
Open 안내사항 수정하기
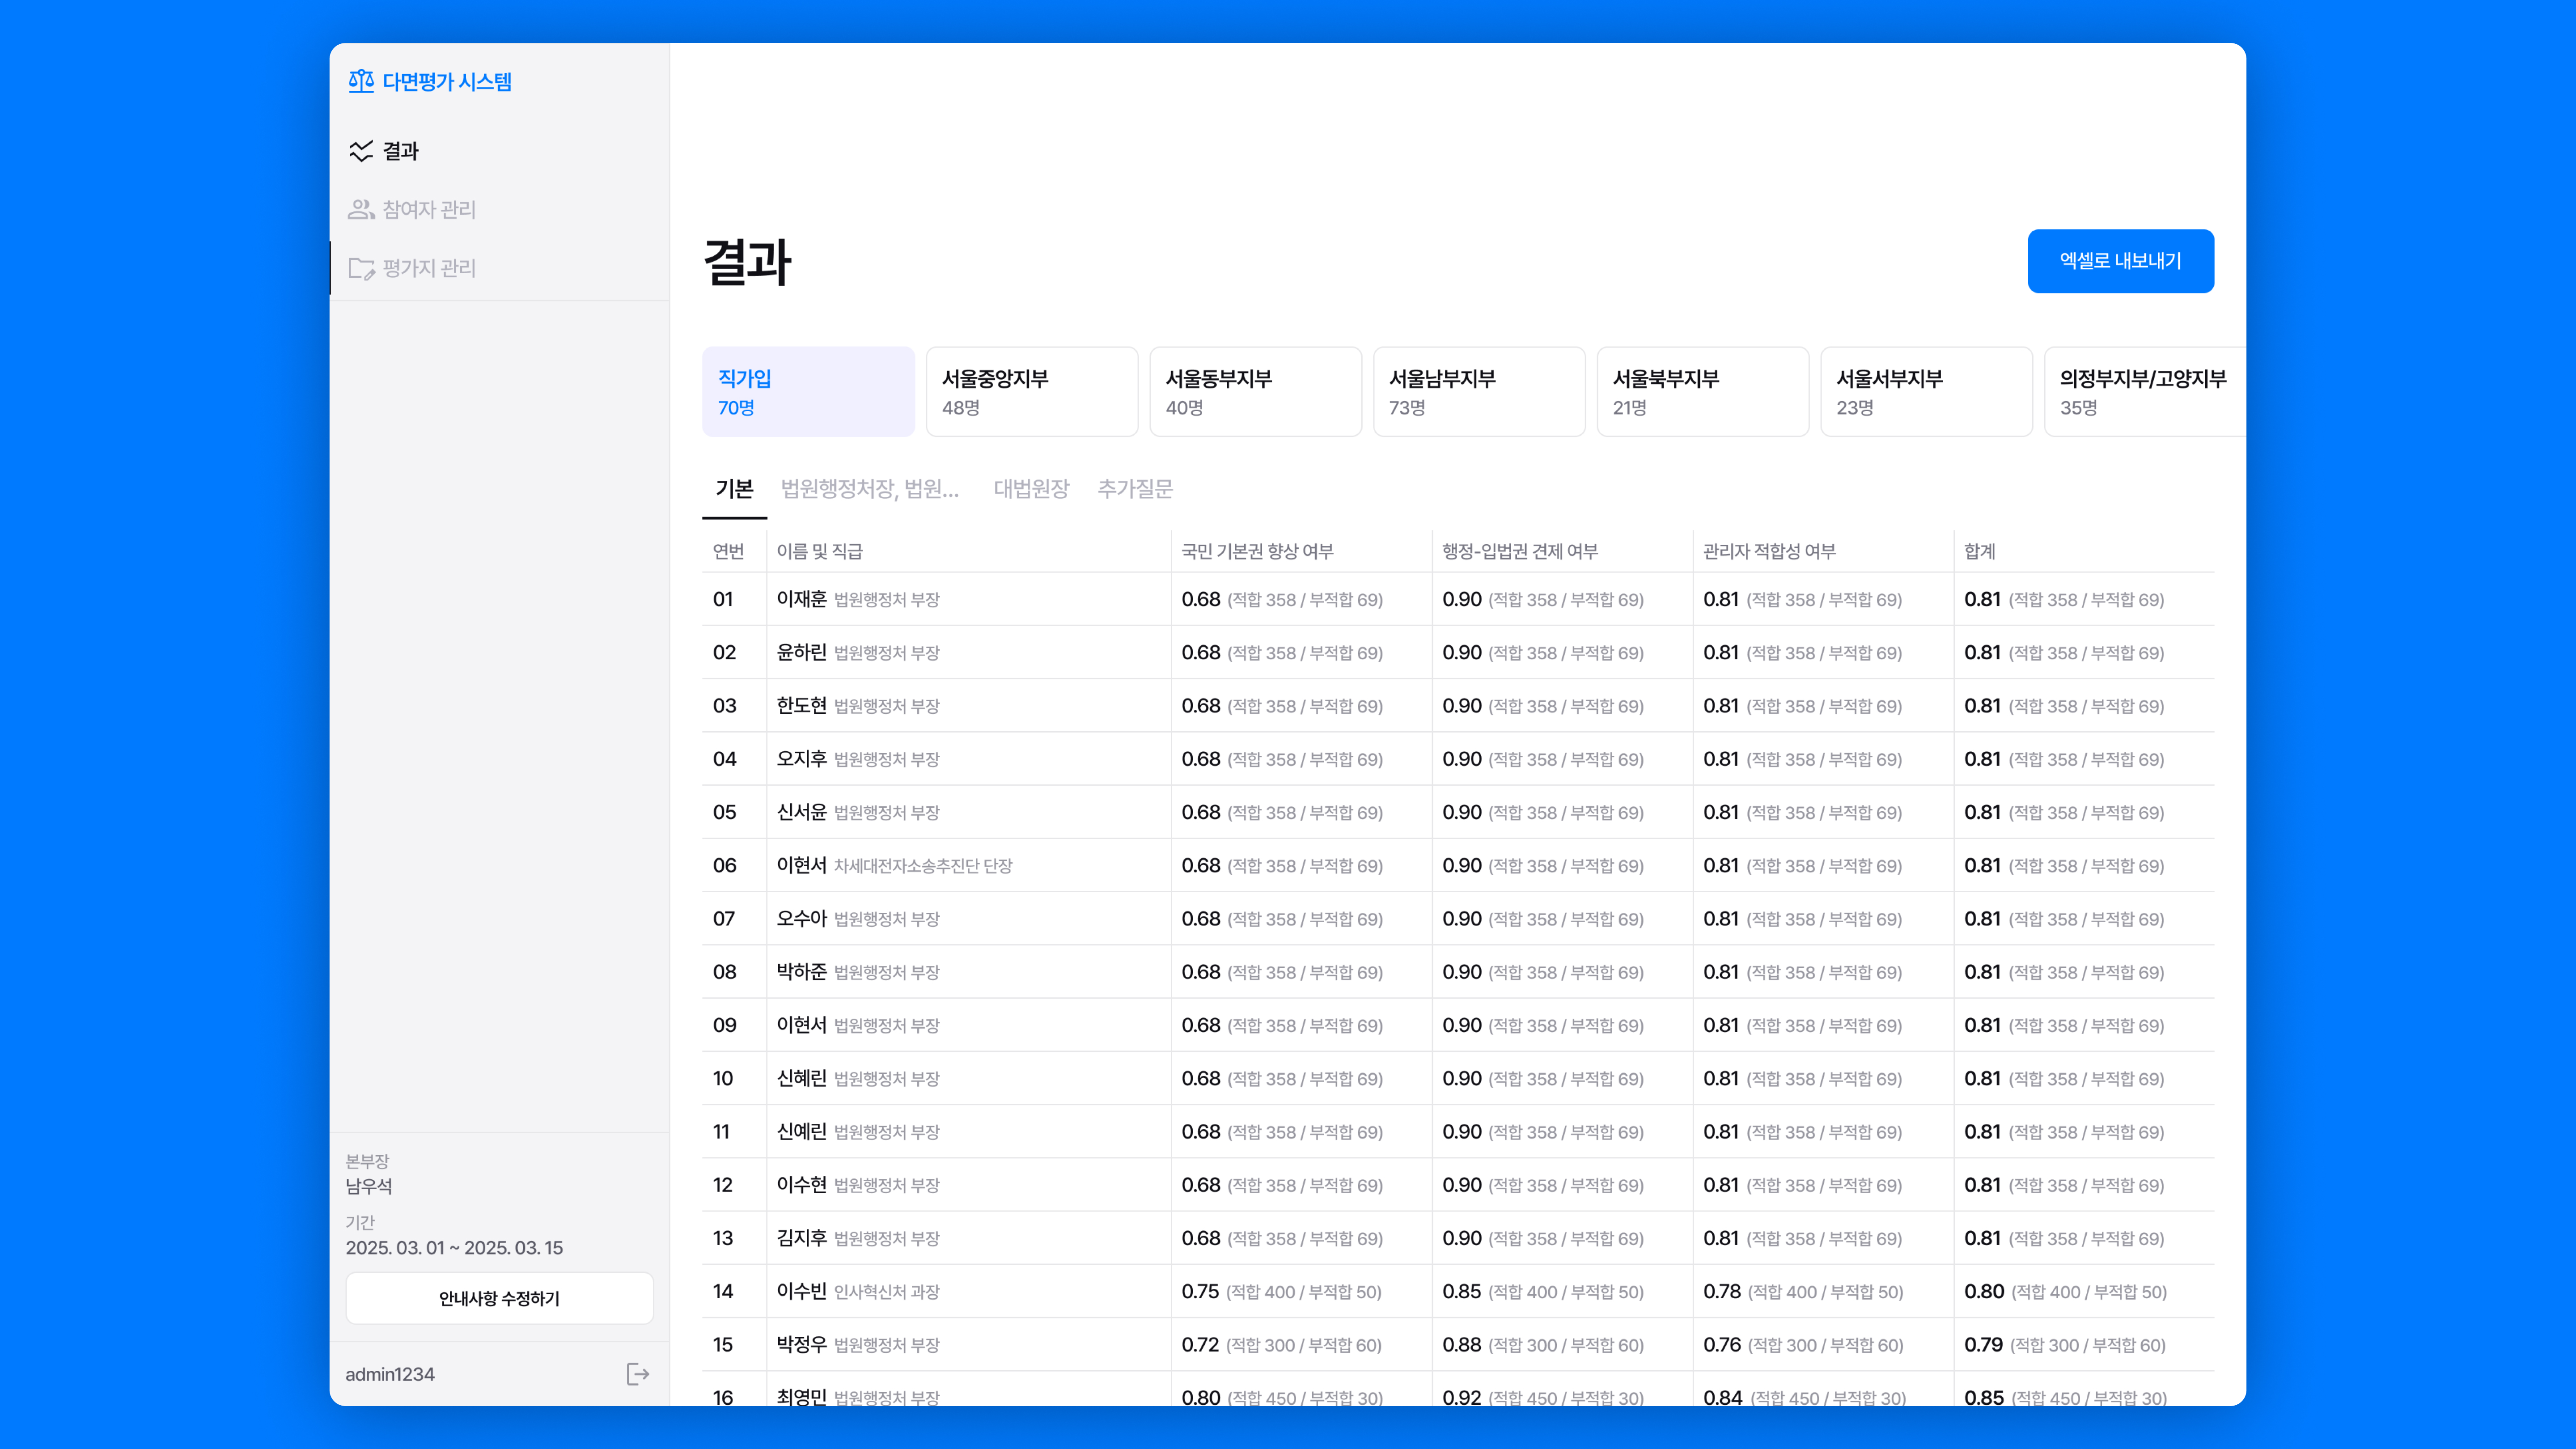point(499,1298)
